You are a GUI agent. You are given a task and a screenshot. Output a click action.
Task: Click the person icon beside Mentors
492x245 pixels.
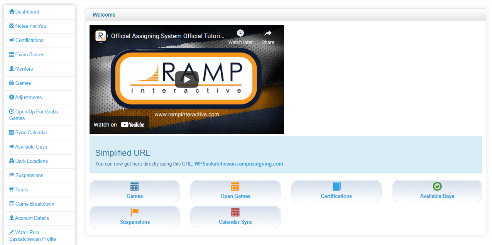click(x=12, y=69)
